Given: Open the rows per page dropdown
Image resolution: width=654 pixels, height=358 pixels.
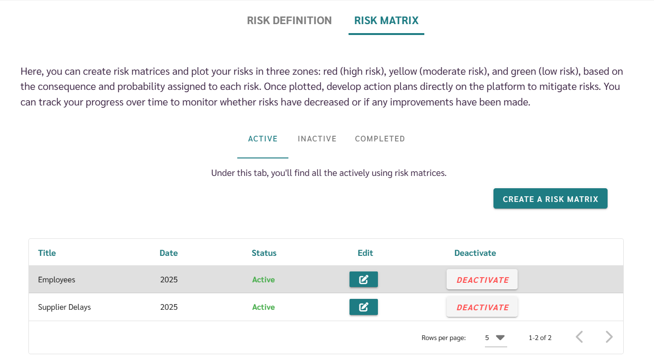Looking at the screenshot, I should click(495, 338).
